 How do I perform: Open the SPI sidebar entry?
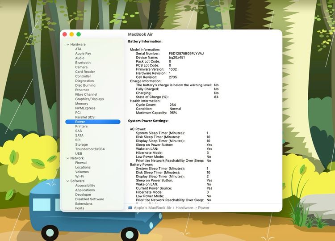tap(78, 140)
